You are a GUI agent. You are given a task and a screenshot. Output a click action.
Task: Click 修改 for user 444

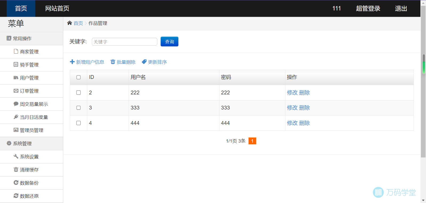point(292,123)
